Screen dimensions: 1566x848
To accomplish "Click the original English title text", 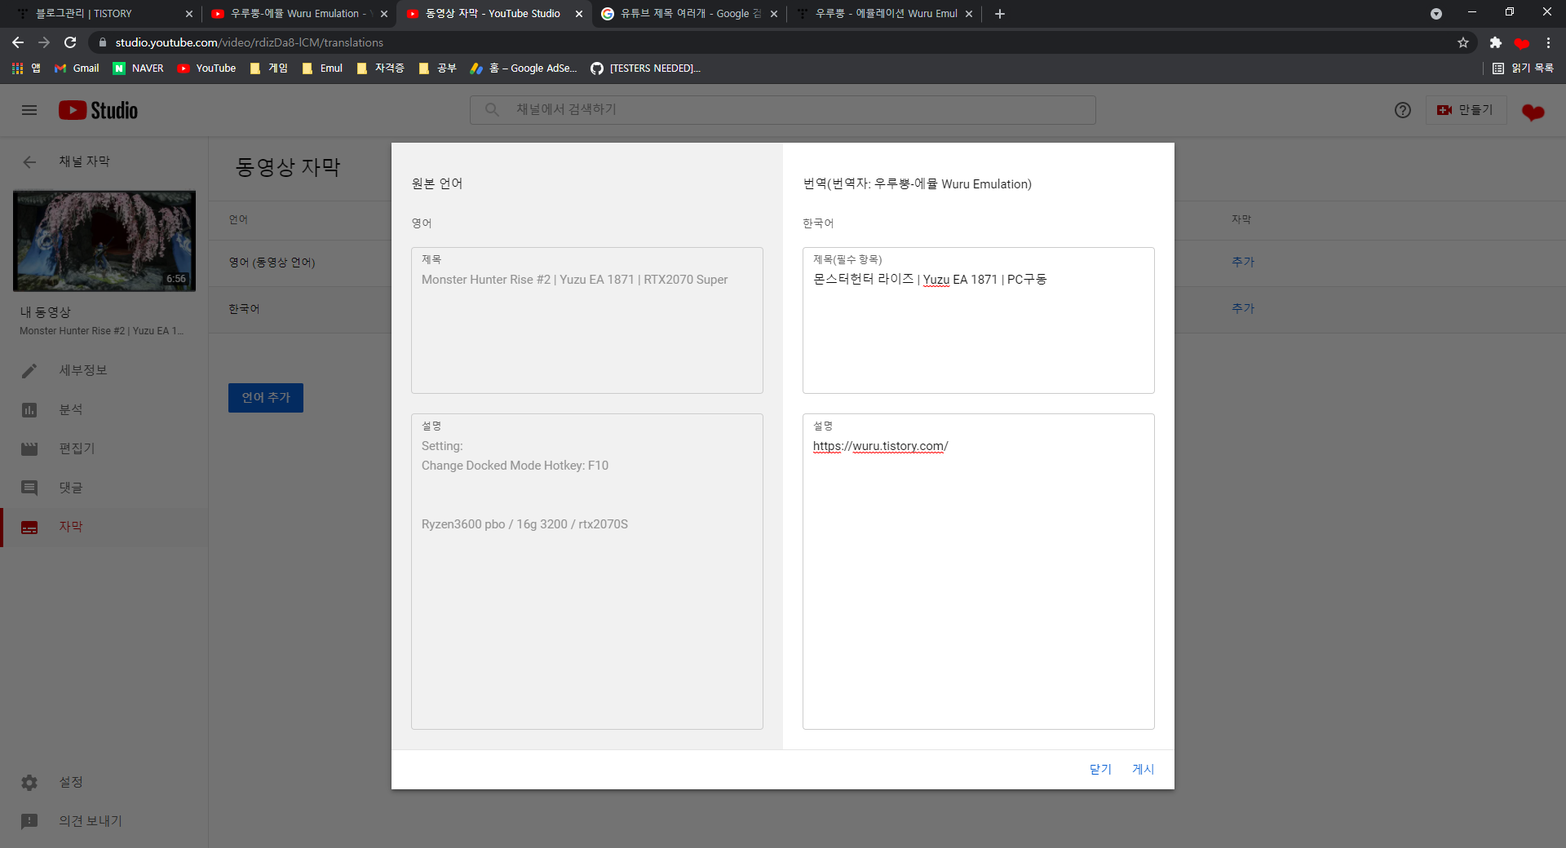I will (x=574, y=280).
